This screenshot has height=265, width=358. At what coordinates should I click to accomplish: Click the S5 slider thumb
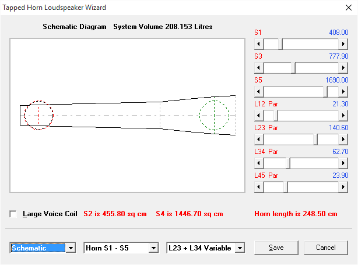pyautogui.click(x=325, y=92)
